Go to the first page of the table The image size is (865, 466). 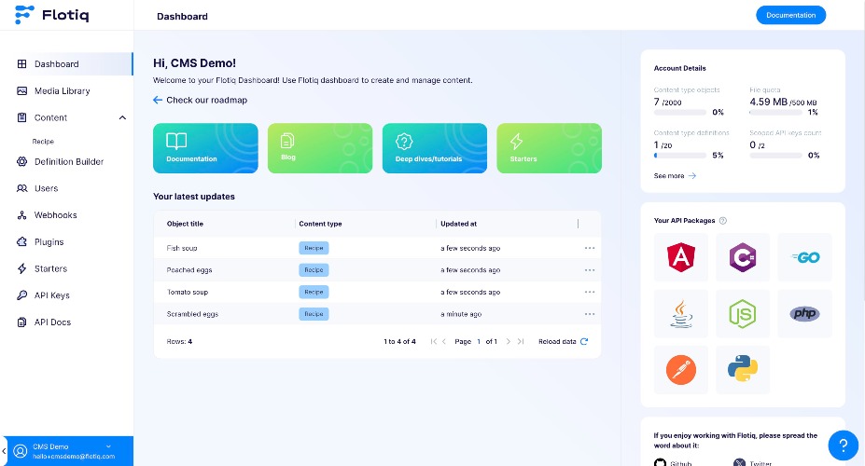(434, 341)
